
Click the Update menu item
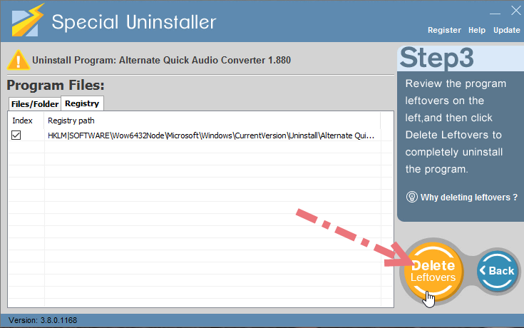coord(507,30)
